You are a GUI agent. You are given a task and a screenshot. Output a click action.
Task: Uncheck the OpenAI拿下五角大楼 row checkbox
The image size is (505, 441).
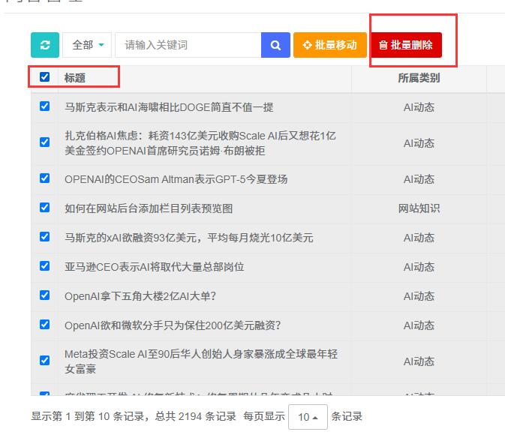45,295
